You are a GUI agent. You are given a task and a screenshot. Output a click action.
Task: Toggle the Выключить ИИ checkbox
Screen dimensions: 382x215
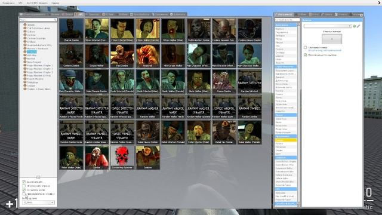pyautogui.click(x=24, y=182)
